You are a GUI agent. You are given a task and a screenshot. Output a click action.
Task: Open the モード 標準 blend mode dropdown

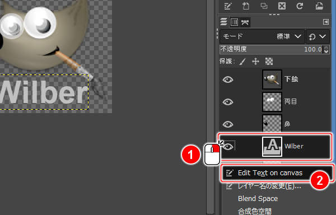pyautogui.click(x=262, y=36)
